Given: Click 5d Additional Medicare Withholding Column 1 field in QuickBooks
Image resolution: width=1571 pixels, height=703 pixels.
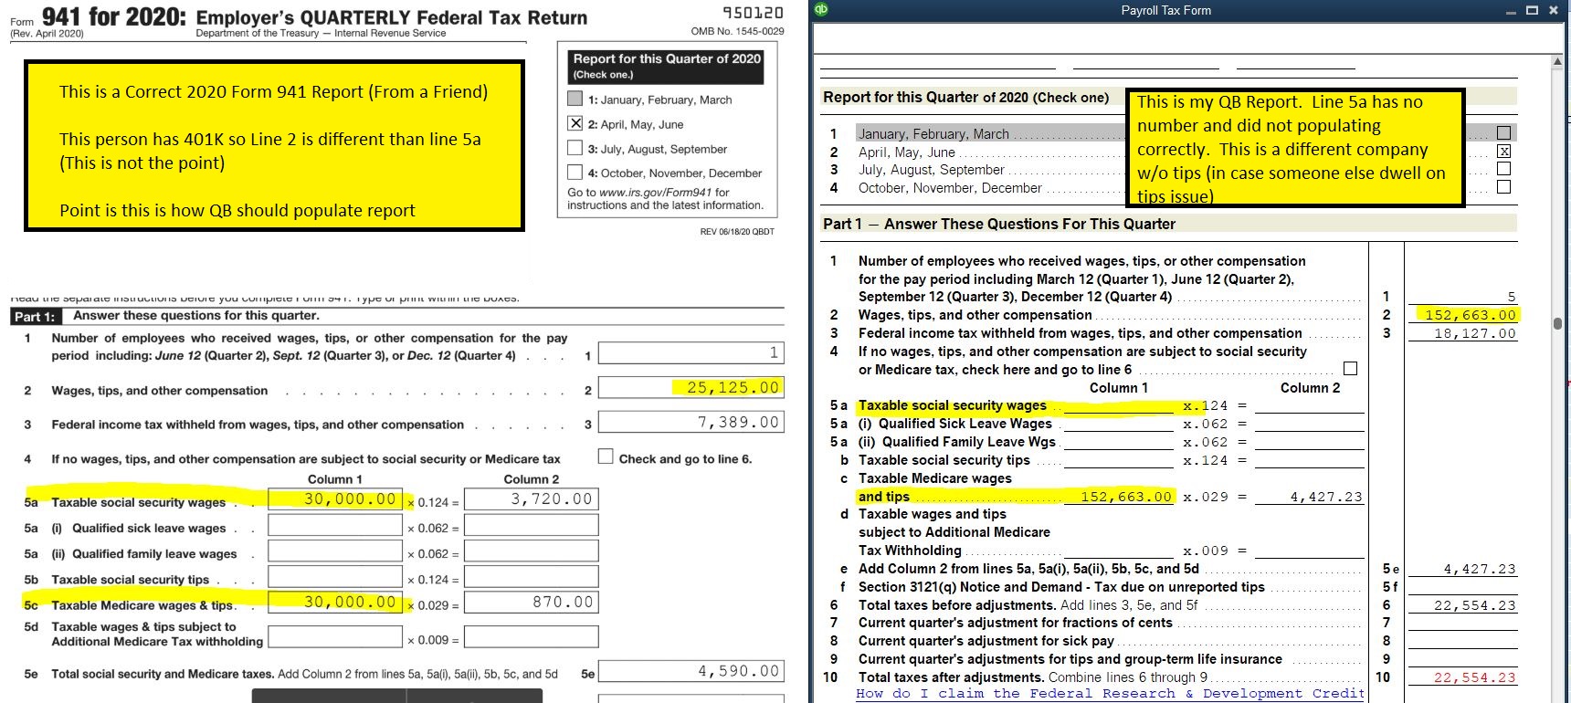Looking at the screenshot, I should pos(1119,551).
